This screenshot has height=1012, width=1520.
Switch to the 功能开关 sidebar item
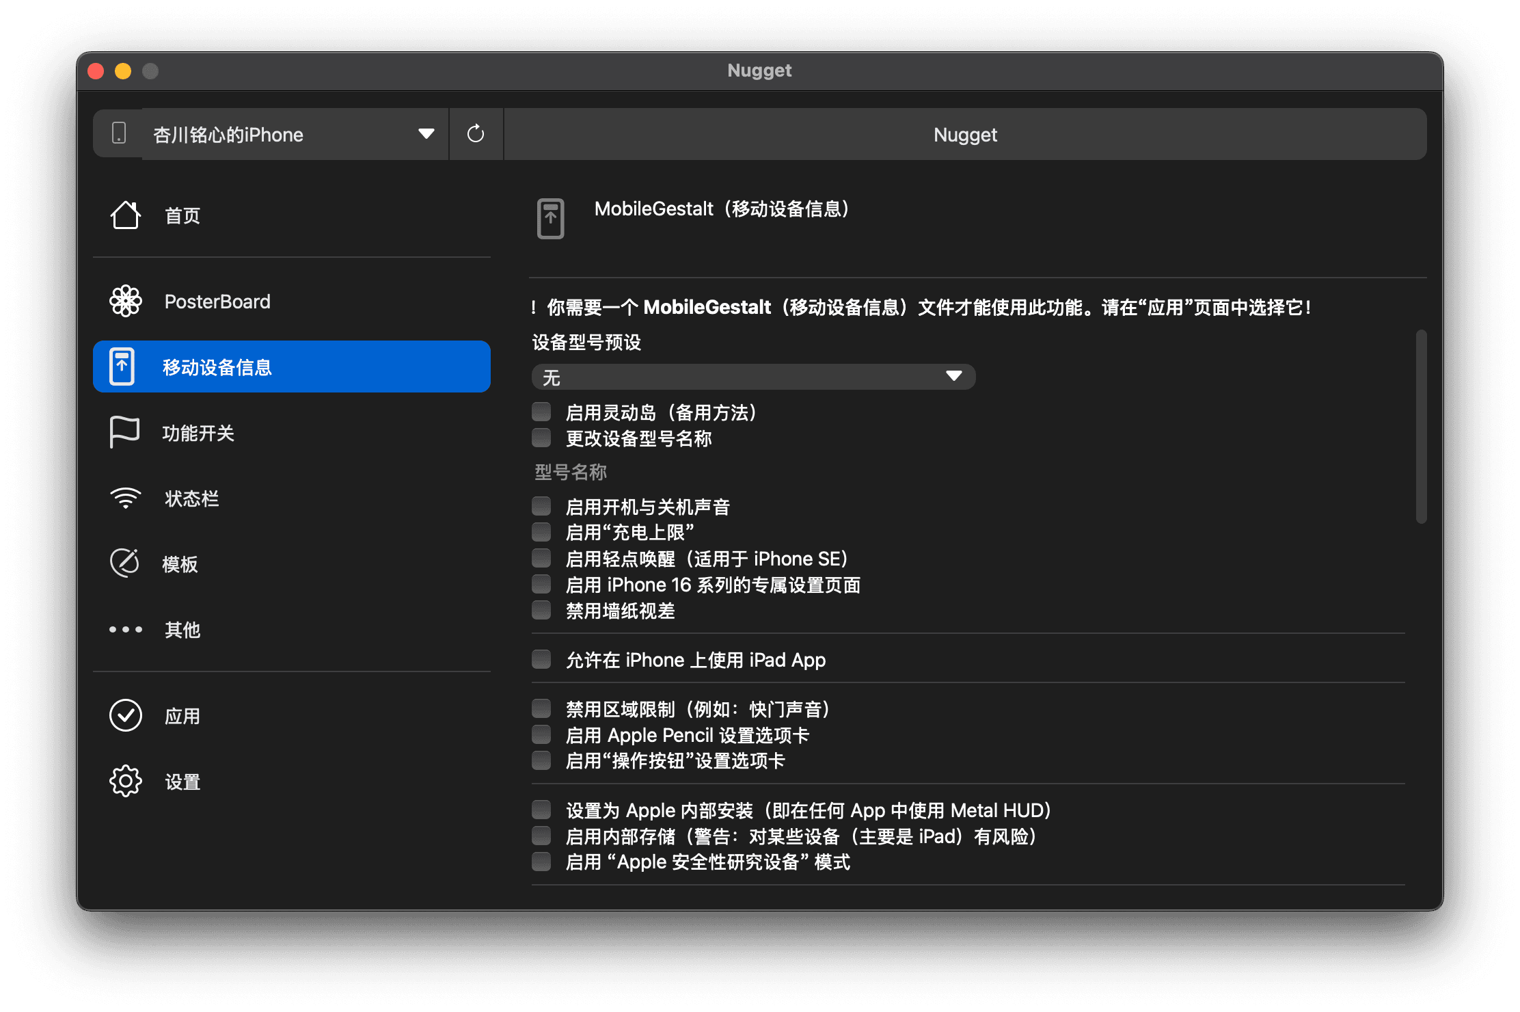[x=198, y=433]
